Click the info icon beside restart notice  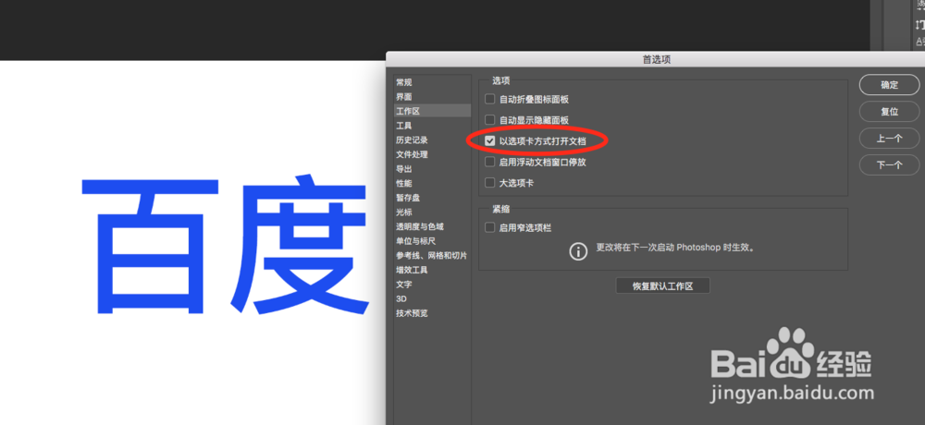pyautogui.click(x=578, y=251)
